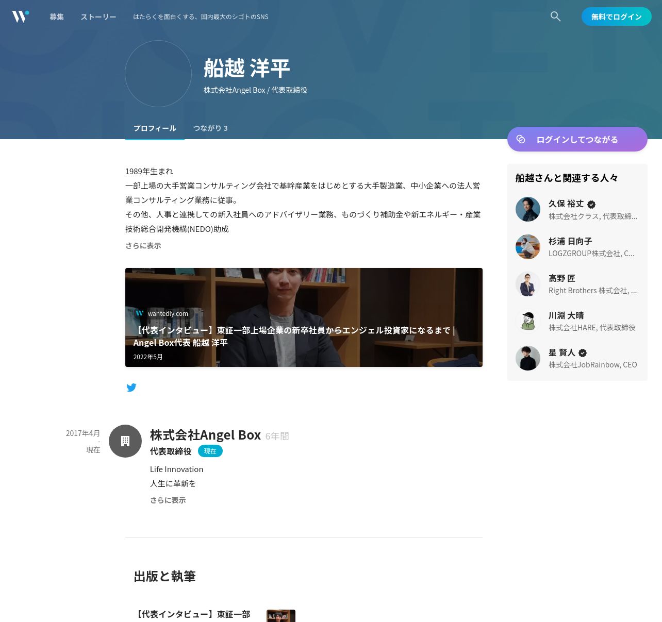Open 星 賢人 avatar photo
This screenshot has width=662, height=622.
click(528, 358)
